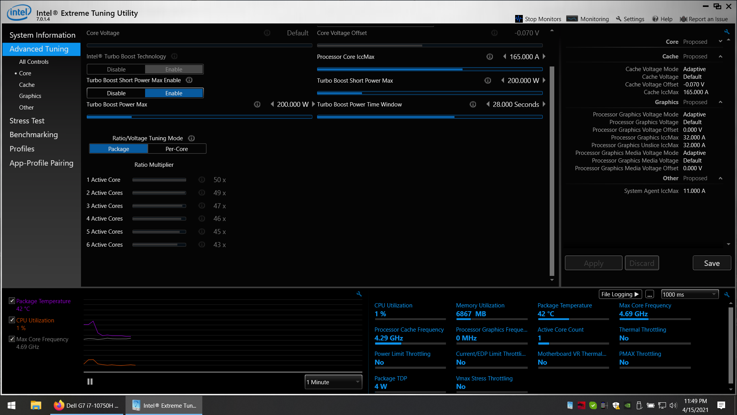Open the 1 Minute graph time range dropdown
737x415 pixels.
coord(333,382)
